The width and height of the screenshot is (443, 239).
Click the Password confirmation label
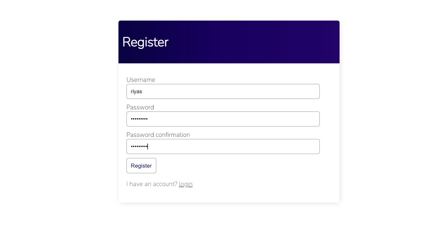[158, 134]
